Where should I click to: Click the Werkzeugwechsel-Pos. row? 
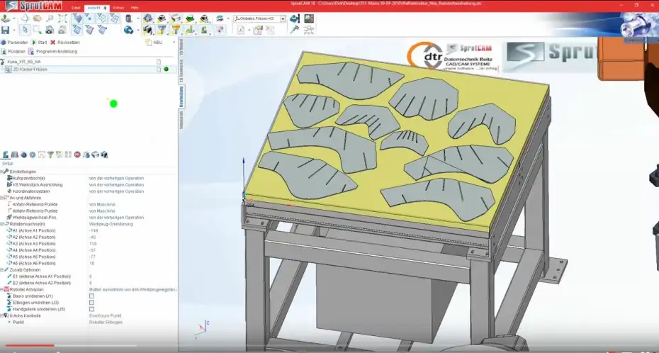pos(89,218)
